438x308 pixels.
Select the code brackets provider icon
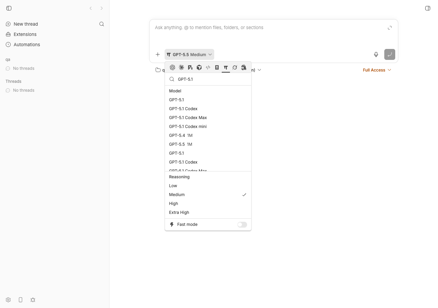208,67
